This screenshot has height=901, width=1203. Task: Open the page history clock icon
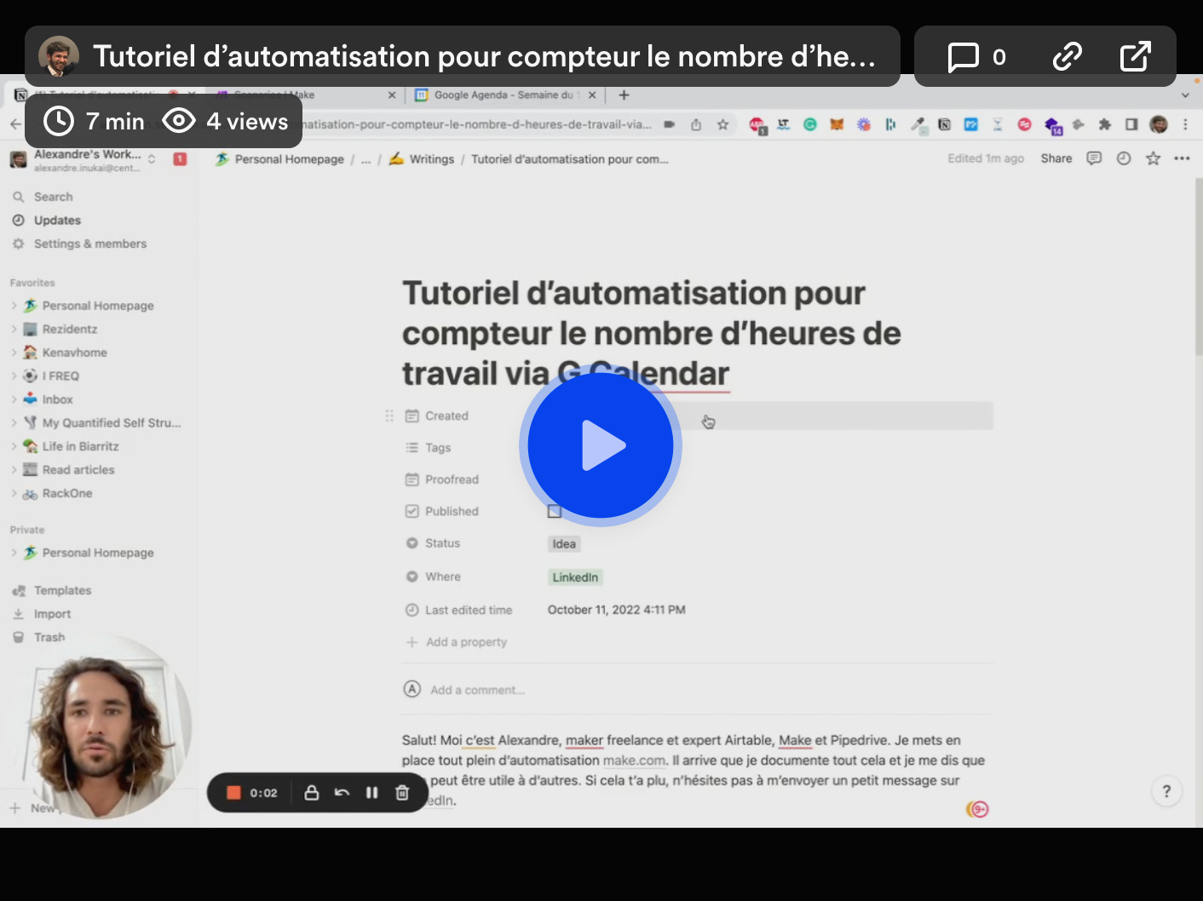tap(1124, 158)
